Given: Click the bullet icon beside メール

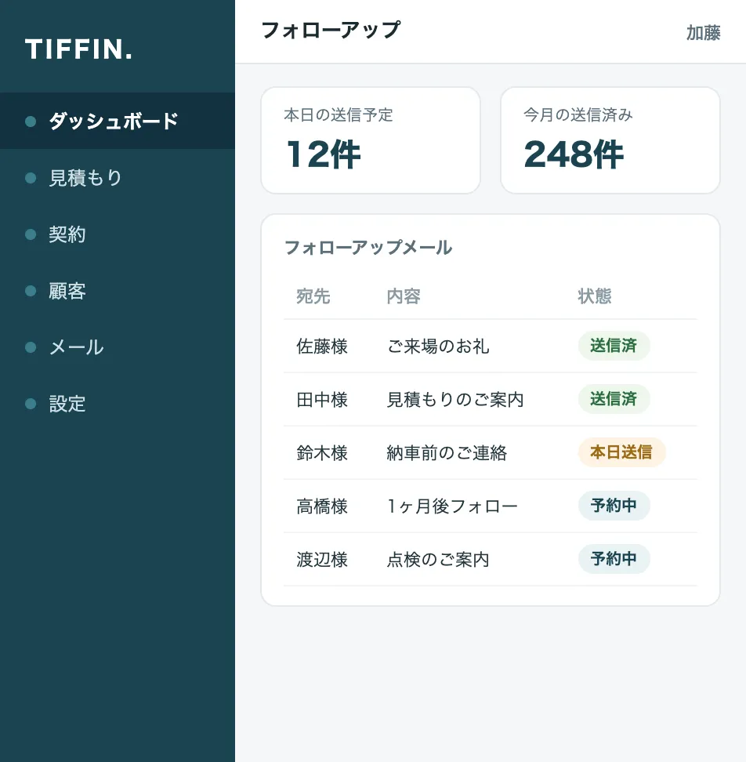Looking at the screenshot, I should (31, 347).
